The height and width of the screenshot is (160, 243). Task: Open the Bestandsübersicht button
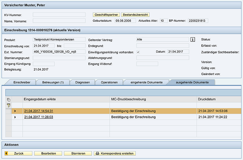pos(135,15)
